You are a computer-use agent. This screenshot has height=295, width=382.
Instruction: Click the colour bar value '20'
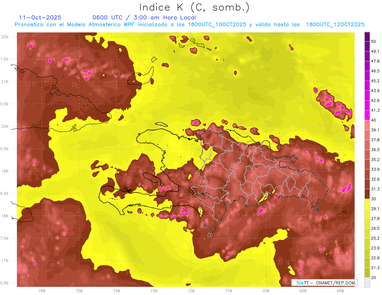374,277
